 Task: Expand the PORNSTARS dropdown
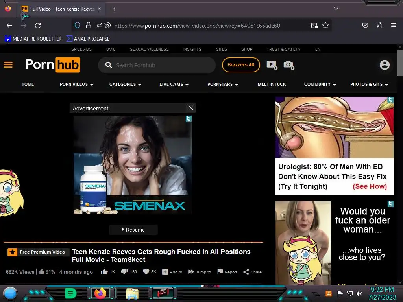(223, 84)
